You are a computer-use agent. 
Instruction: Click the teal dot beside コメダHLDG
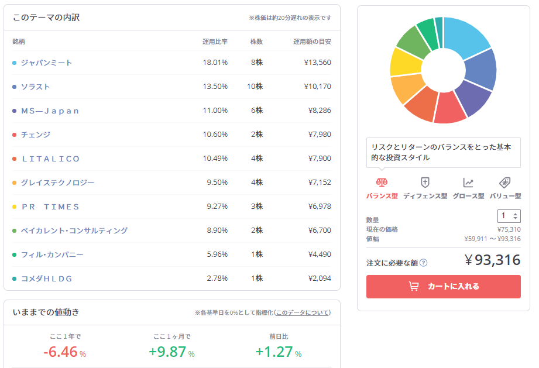(15, 278)
